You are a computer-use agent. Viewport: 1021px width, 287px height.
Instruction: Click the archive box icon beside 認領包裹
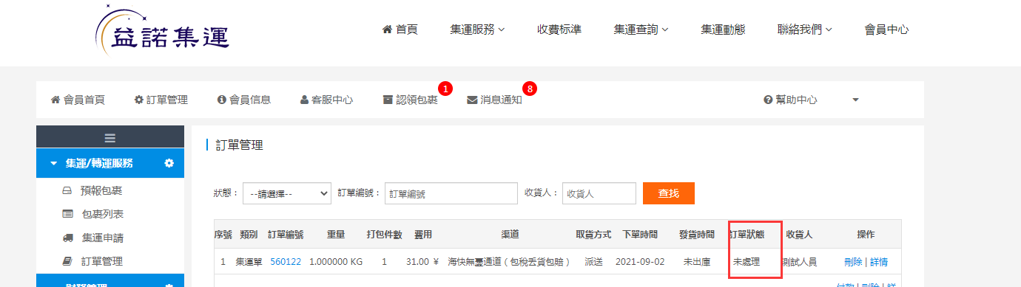(x=388, y=100)
